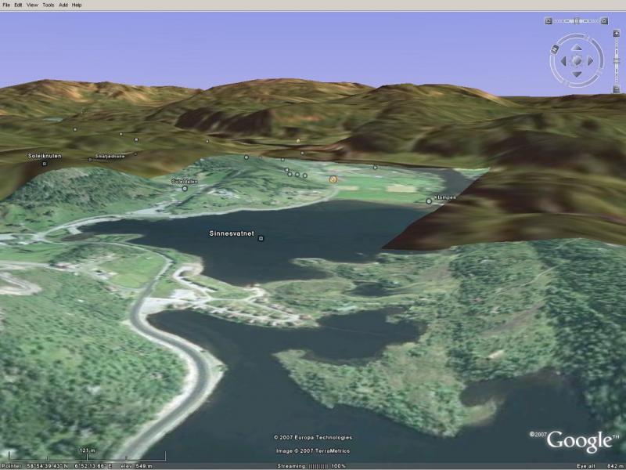Pan left with the navigation left arrow

coord(563,60)
